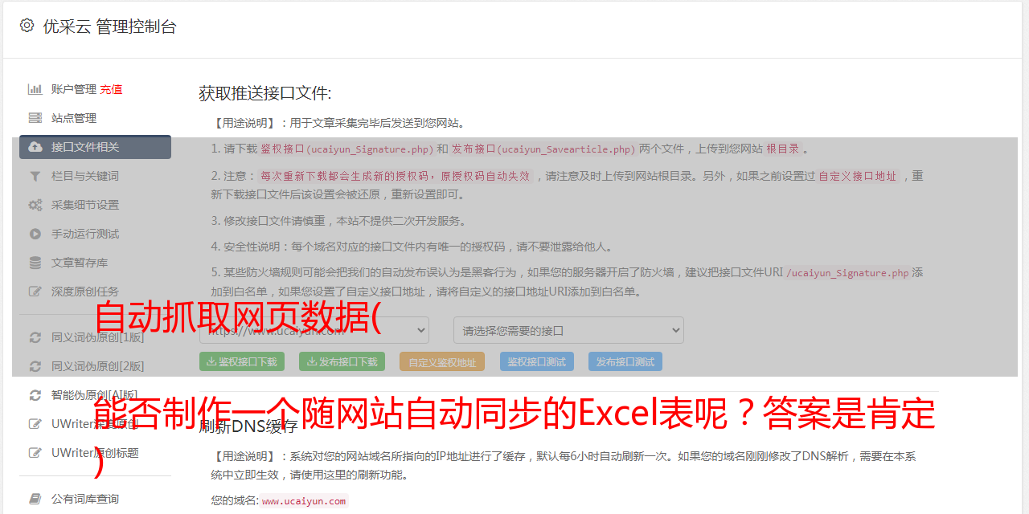Open UWriter原创标题 menu item

pos(95,453)
